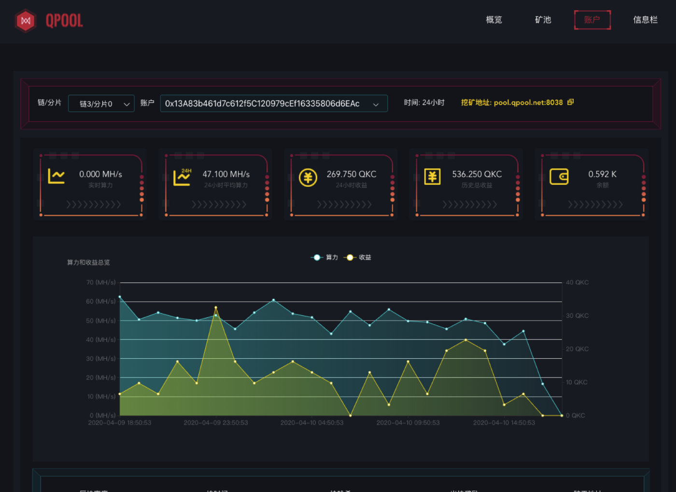Screen dimensions: 676x492
Task: Click the 24-hour earnings coin icon
Action: (x=308, y=177)
